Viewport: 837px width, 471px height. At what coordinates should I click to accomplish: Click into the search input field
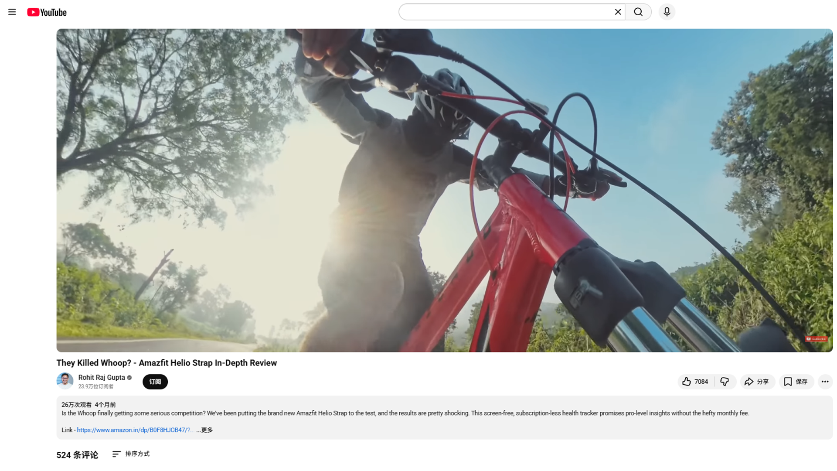(506, 12)
